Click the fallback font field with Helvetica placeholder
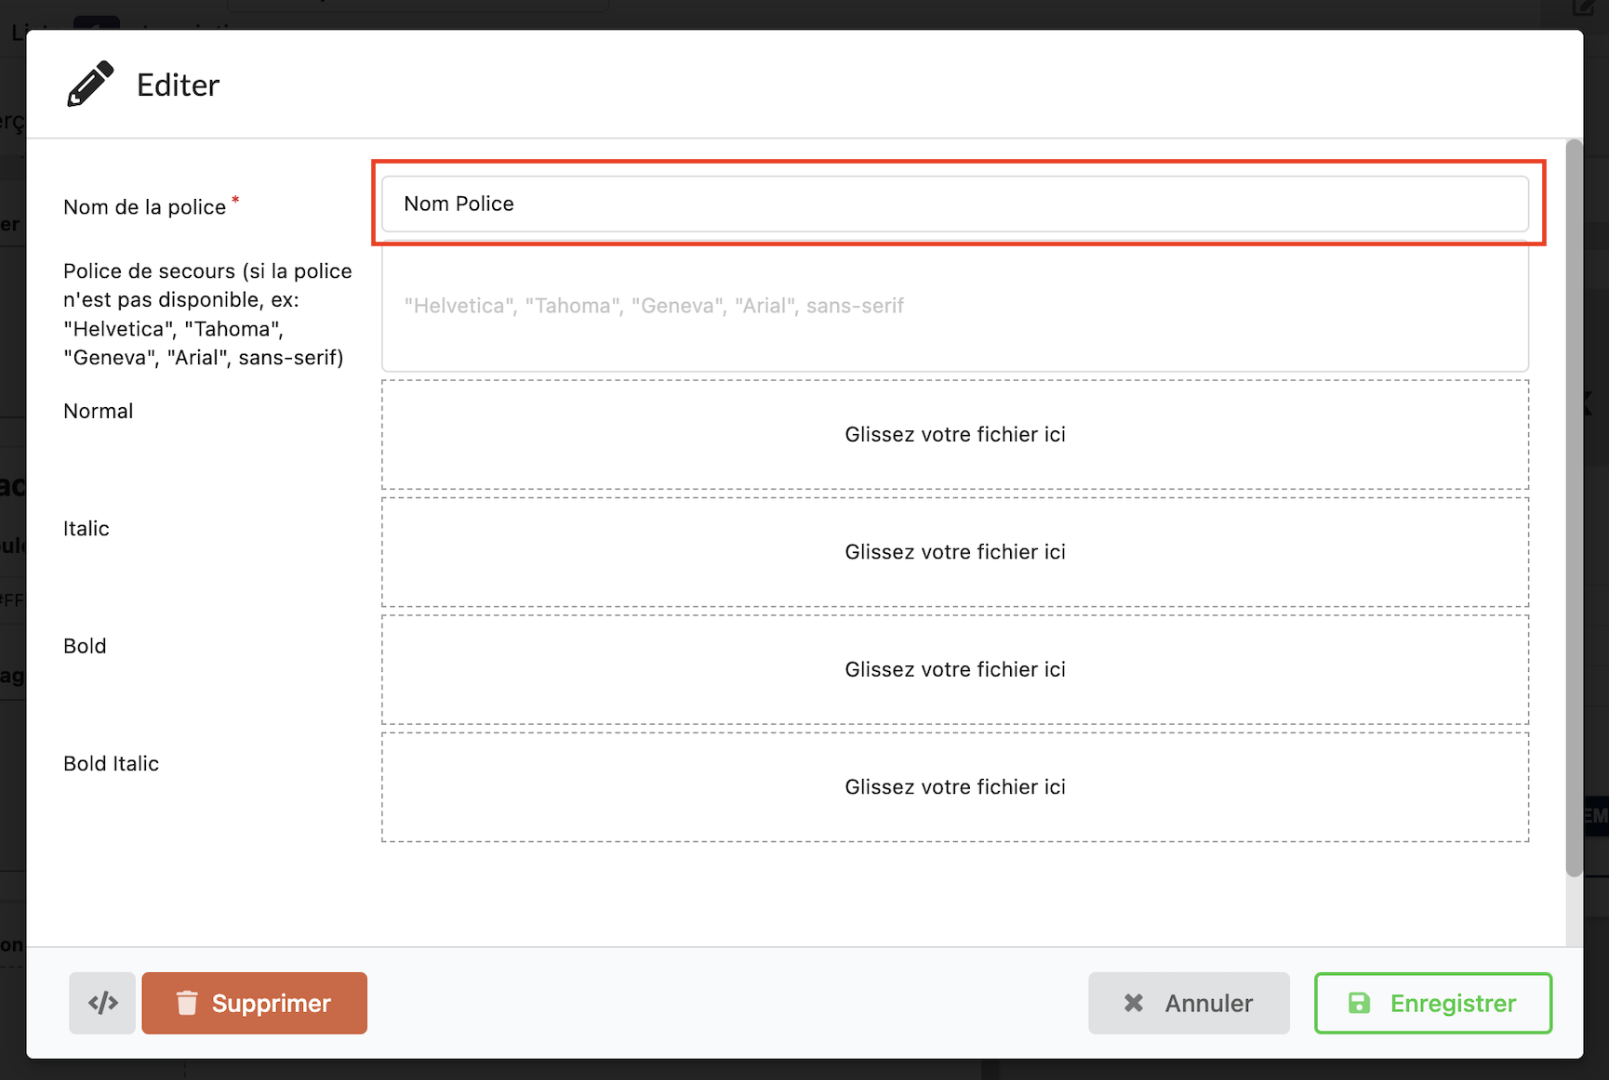 point(954,307)
